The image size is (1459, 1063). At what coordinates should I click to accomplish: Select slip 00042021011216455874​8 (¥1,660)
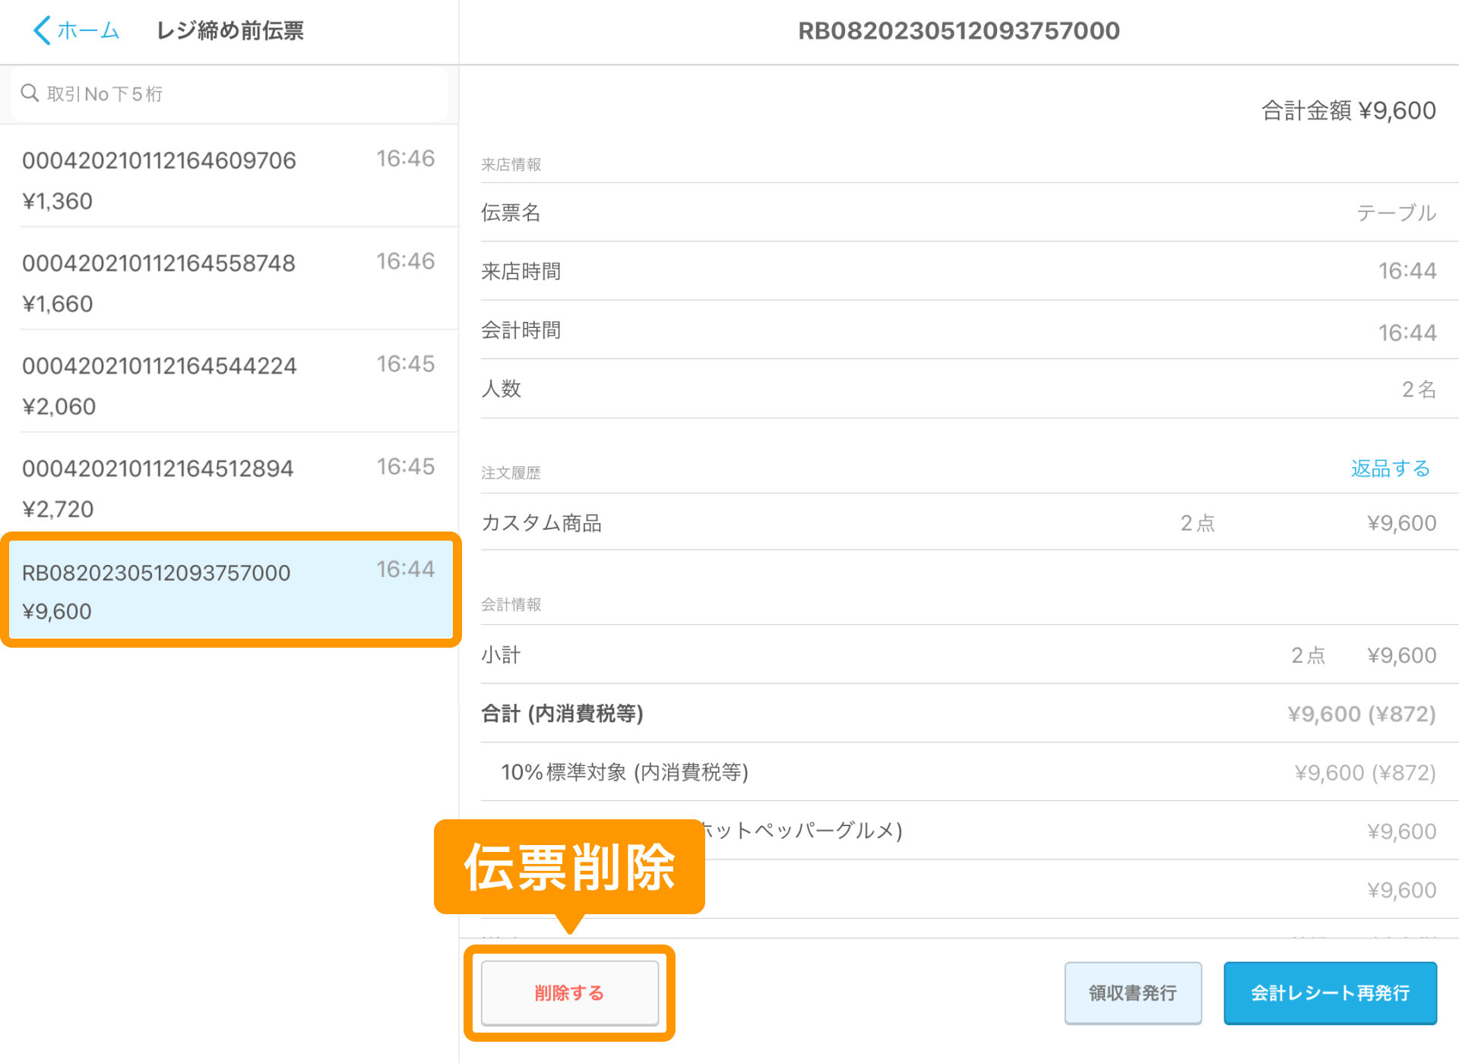[x=228, y=282]
